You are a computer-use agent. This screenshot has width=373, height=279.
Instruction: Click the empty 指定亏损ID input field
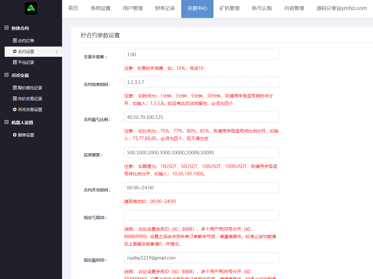(x=201, y=215)
